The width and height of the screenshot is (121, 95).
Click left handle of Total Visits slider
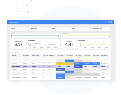11,35
